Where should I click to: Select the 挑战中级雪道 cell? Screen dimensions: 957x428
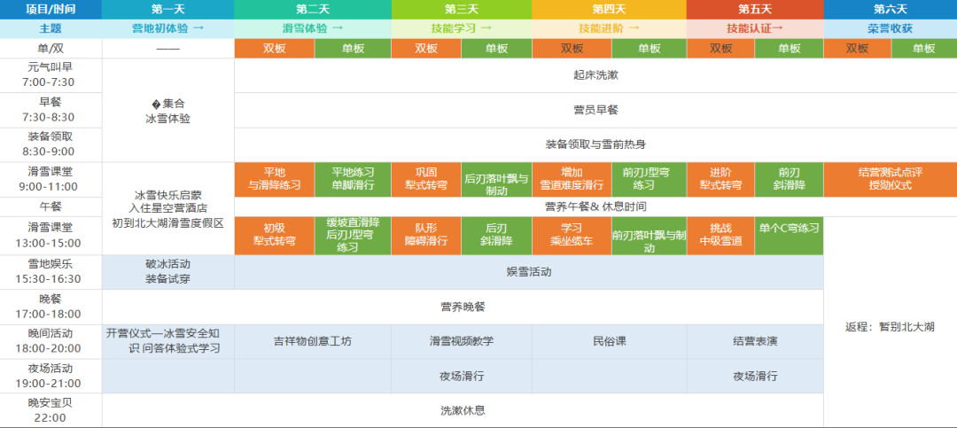click(720, 236)
